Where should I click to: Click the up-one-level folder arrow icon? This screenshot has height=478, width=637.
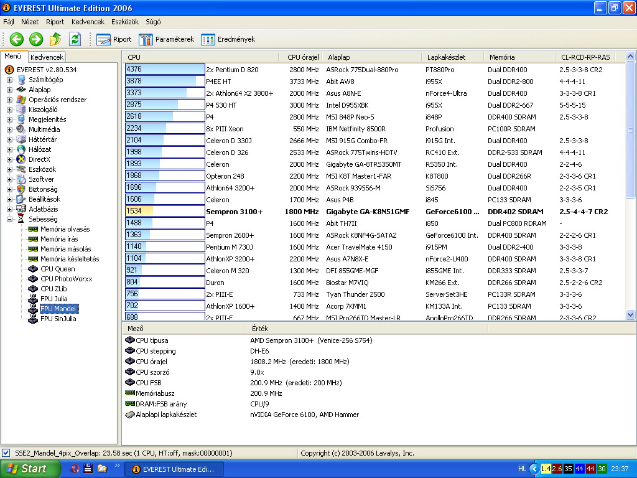(55, 39)
